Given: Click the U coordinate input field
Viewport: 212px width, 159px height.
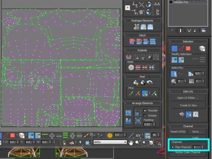Looking at the screenshot, I should pyautogui.click(x=13, y=142).
